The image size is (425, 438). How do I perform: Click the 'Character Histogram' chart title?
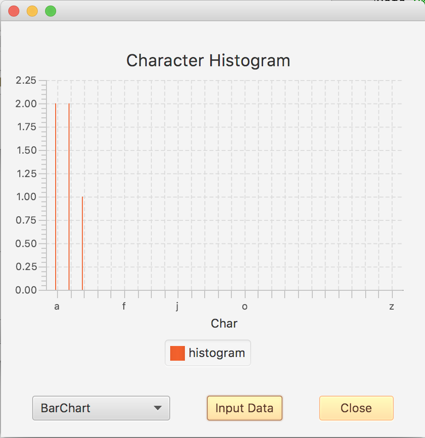(x=208, y=60)
